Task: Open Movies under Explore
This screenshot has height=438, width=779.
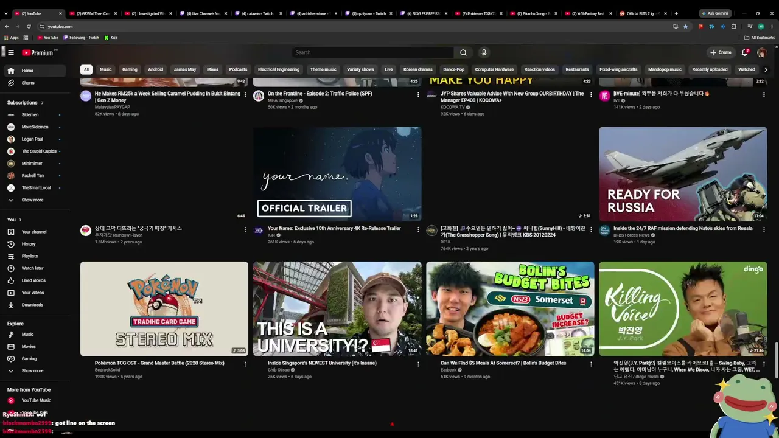Action: pyautogui.click(x=34, y=346)
